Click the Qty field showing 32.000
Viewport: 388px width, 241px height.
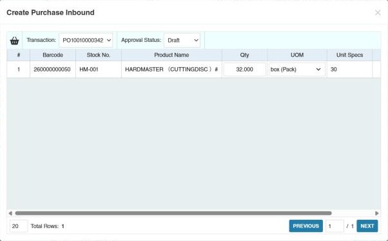click(x=244, y=70)
